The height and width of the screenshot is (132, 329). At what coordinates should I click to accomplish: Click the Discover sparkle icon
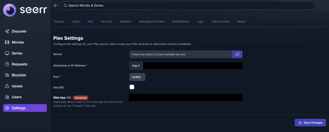(x=7, y=31)
